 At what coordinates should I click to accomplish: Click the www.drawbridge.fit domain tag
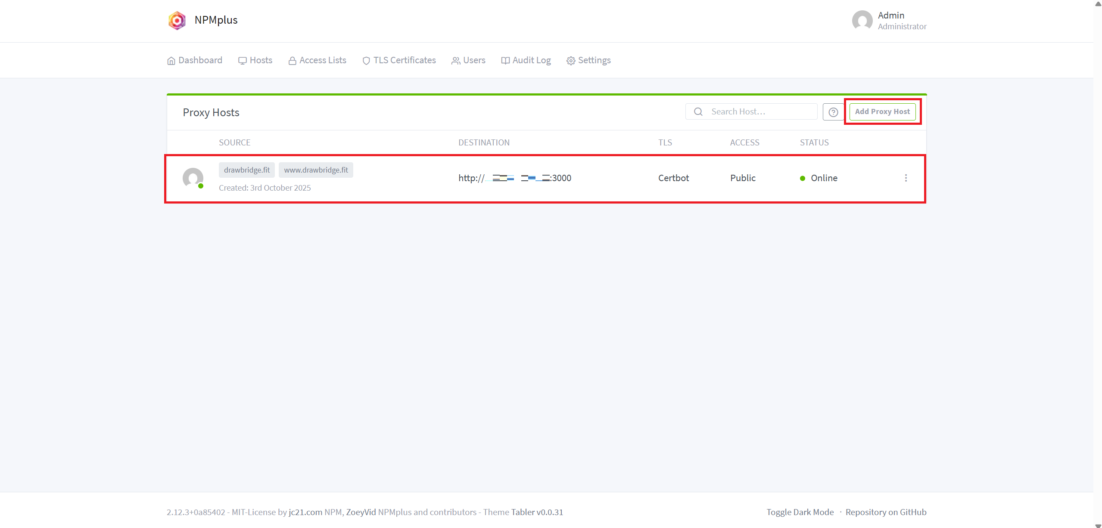click(x=316, y=170)
